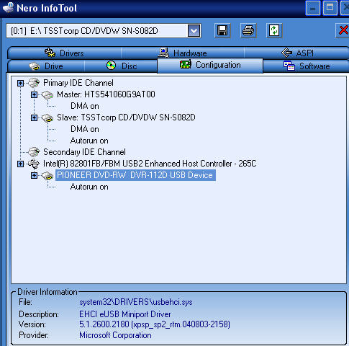Minimize the Nero InfoTool window
This screenshot has width=349, height=346.
pos(313,8)
